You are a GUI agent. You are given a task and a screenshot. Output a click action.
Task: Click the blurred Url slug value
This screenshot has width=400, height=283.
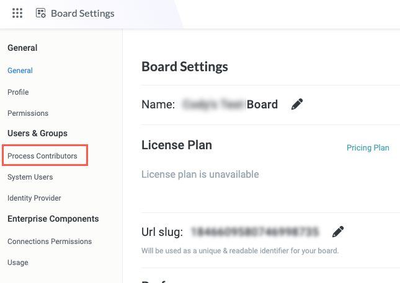tap(254, 232)
